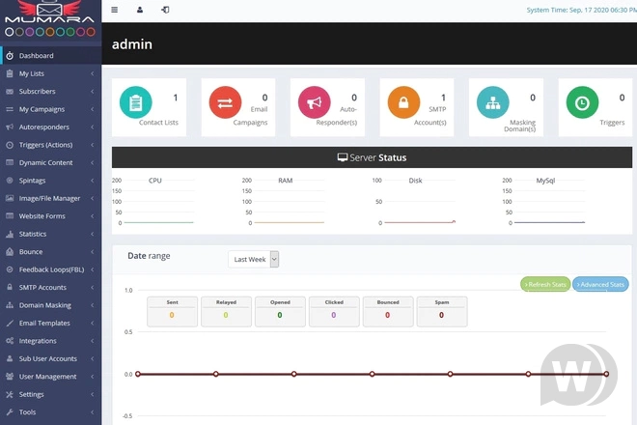Click the pink Auto-Responder megaphone icon
637x425 pixels.
[314, 102]
